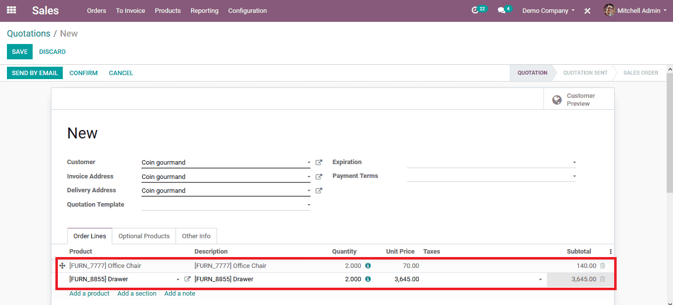Go back via Quotations breadcrumb link
This screenshot has height=305, width=673.
(29, 34)
